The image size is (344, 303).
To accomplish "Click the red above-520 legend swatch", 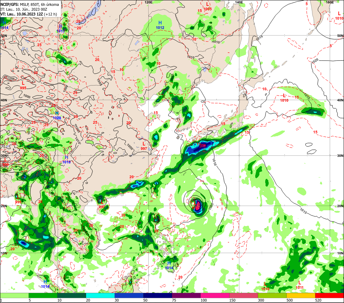I will [330, 295].
